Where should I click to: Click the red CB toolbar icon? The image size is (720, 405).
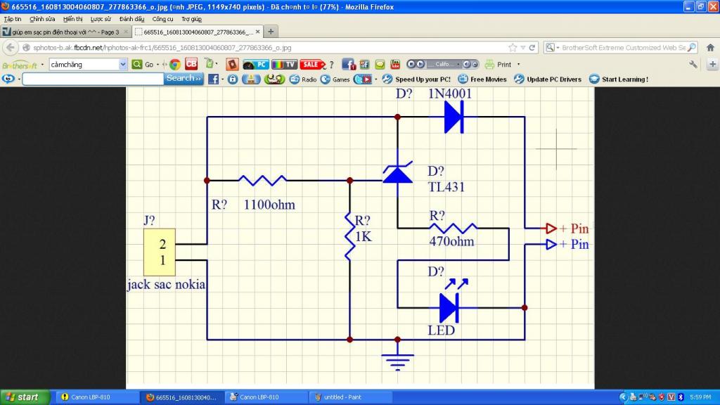coord(191,64)
